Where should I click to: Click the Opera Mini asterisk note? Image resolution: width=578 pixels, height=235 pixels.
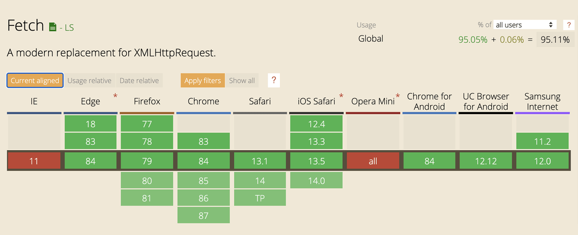[x=398, y=96]
